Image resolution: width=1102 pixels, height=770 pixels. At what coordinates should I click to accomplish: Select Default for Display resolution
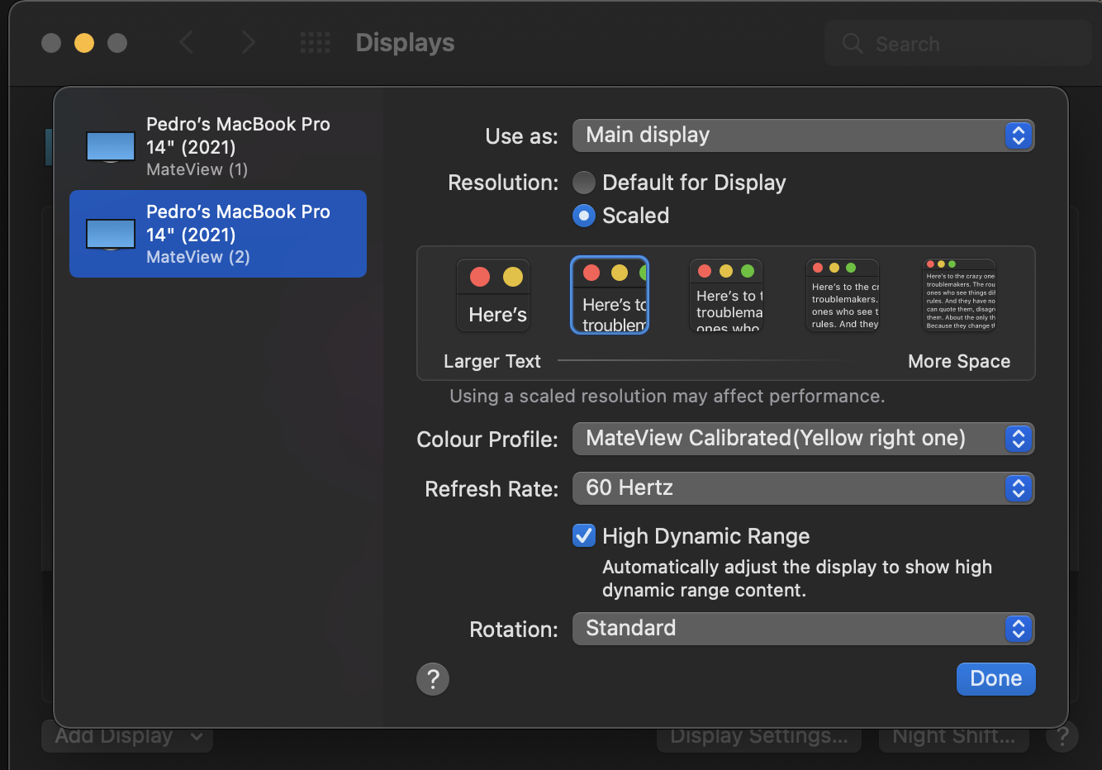click(x=584, y=183)
